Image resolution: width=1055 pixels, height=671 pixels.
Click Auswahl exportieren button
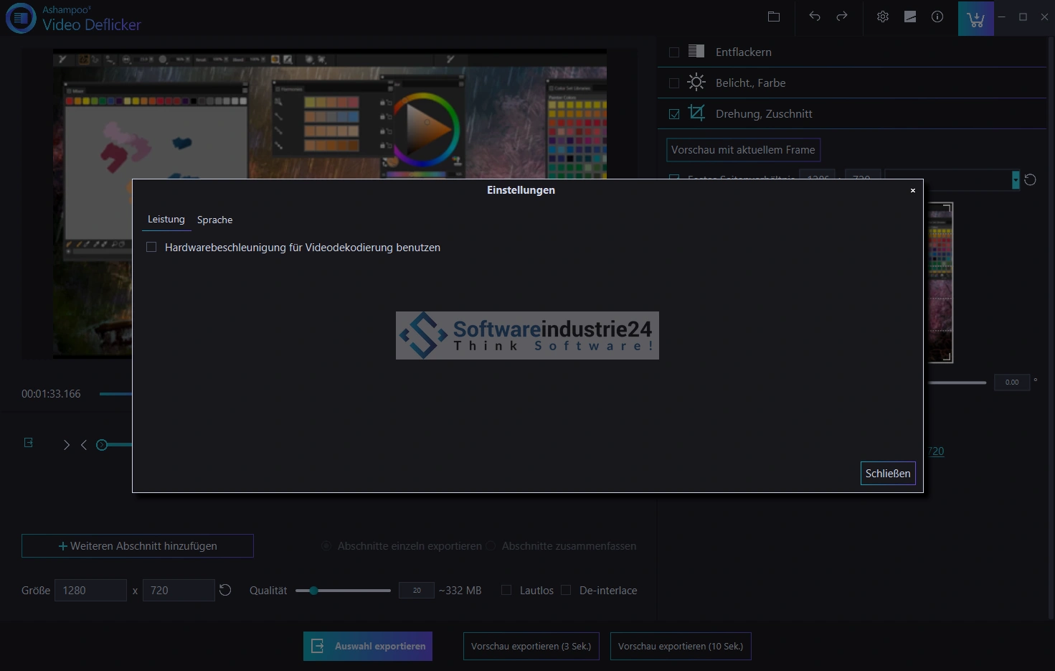coord(368,647)
